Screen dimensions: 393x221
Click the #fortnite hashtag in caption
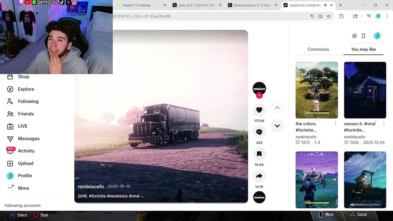[97, 196]
